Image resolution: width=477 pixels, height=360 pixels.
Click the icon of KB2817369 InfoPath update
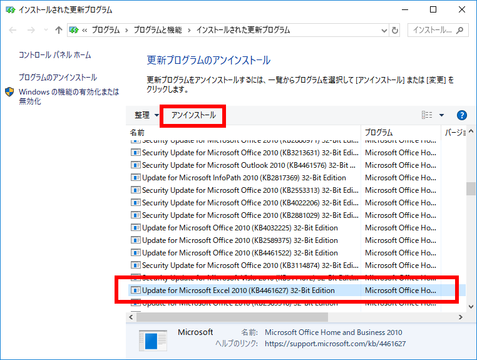pyautogui.click(x=135, y=177)
